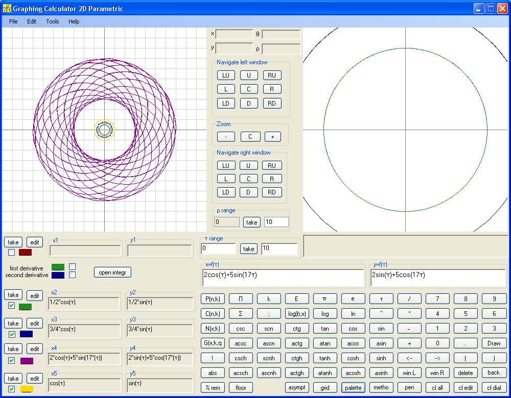Viewport: 511px width, 398px height.
Task: Insert π with the pi key
Action: point(325,298)
